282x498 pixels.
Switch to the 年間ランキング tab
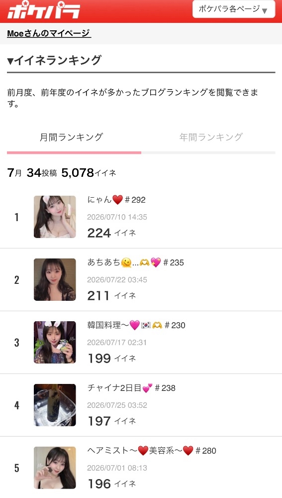pyautogui.click(x=211, y=137)
